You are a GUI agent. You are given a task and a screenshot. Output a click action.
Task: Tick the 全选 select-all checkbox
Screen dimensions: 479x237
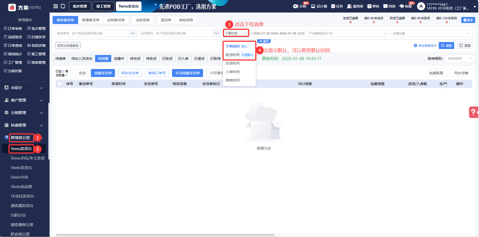click(x=75, y=73)
